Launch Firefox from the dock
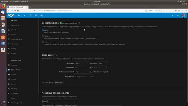 (x=3, y=6)
